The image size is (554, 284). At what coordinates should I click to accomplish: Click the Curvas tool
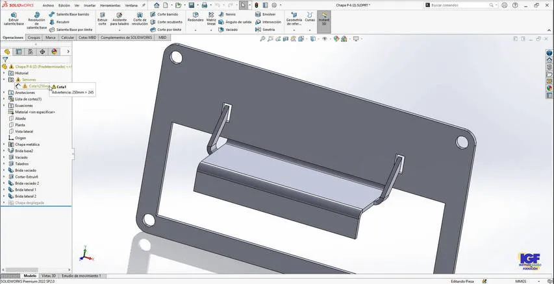(310, 17)
